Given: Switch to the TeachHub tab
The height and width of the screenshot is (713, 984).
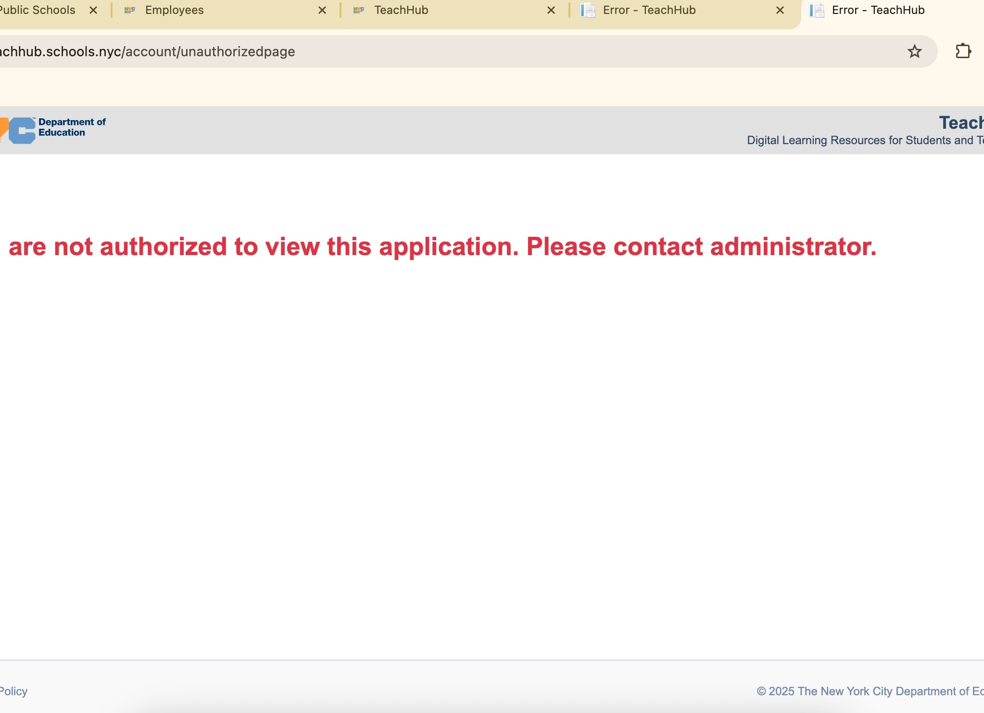Looking at the screenshot, I should pos(401,10).
